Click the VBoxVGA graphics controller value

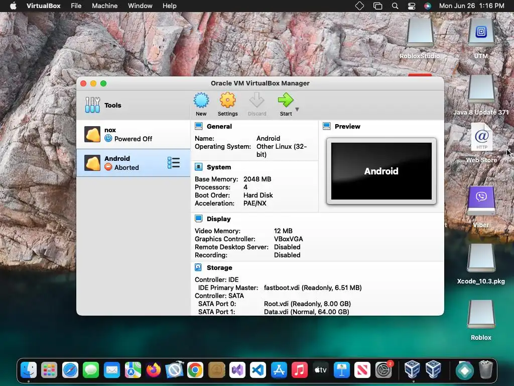[x=289, y=239]
